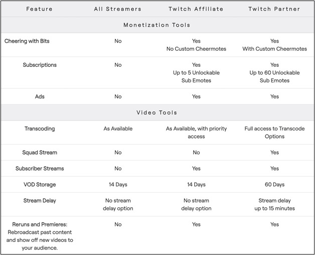This screenshot has width=315, height=255.
Task: Select the Monetization Tools section heading
Action: click(157, 25)
